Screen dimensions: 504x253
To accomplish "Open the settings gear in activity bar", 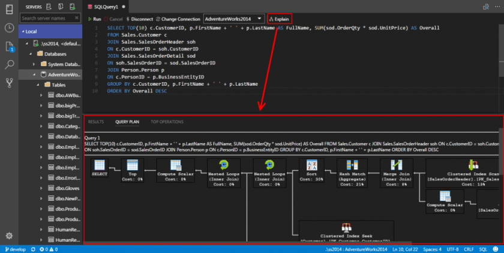I will (x=10, y=236).
